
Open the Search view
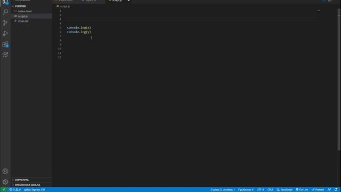click(5, 12)
